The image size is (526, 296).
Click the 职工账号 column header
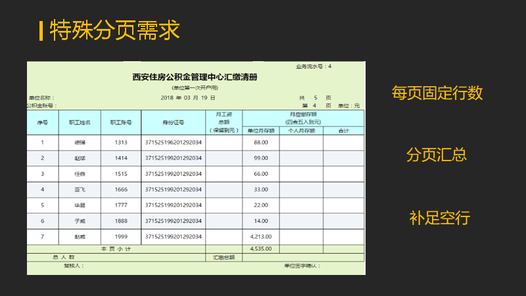click(x=121, y=122)
